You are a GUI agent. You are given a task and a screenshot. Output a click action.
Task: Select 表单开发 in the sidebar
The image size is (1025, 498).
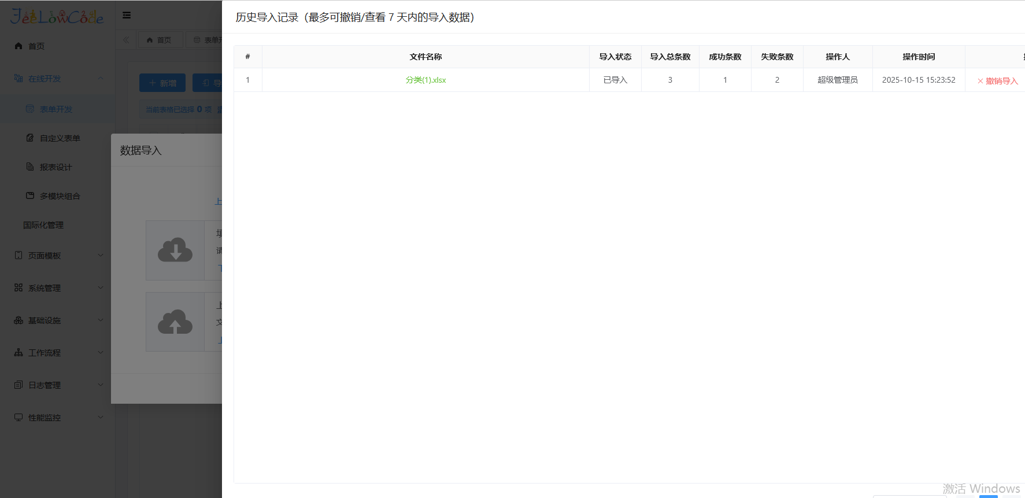[58, 109]
